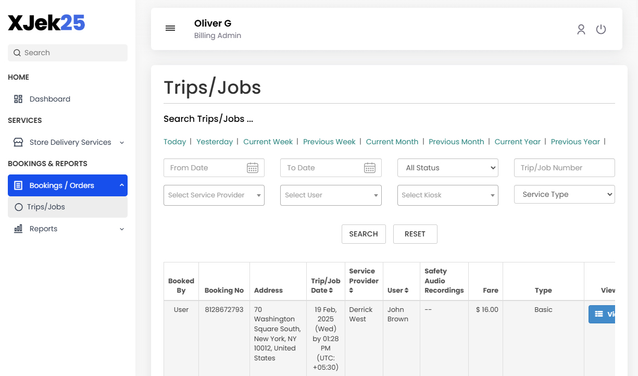638x376 pixels.
Task: Click the sidebar Search input field
Action: point(67,53)
